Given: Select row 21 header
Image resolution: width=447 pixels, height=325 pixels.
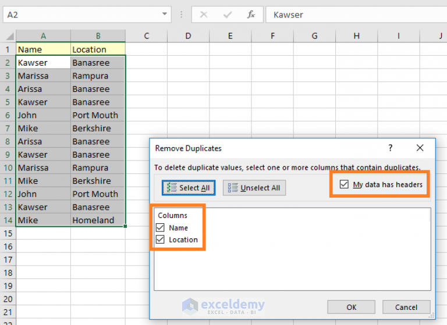Looking at the screenshot, I should [8, 312].
